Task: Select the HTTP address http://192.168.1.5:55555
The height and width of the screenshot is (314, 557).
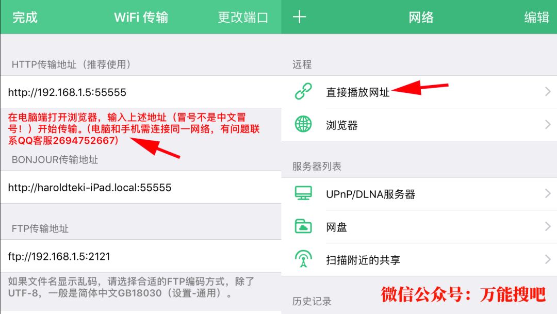Action: (x=141, y=92)
